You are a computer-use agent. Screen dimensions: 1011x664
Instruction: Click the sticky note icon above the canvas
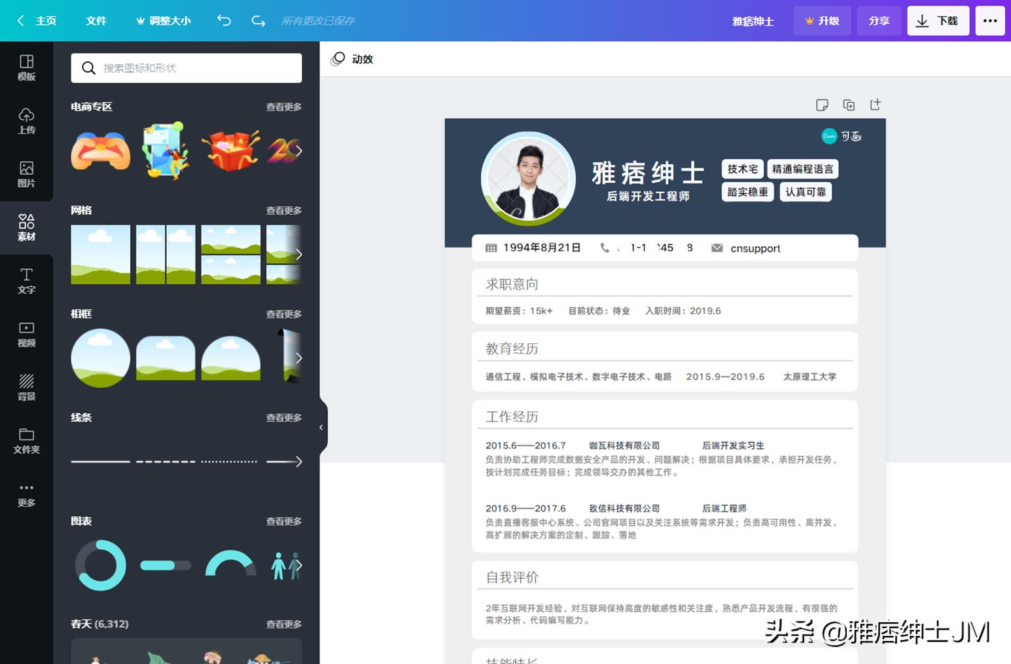click(x=823, y=105)
